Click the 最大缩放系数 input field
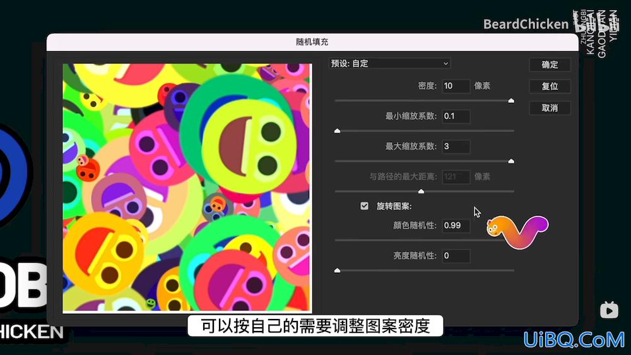631x355 pixels. coord(456,147)
